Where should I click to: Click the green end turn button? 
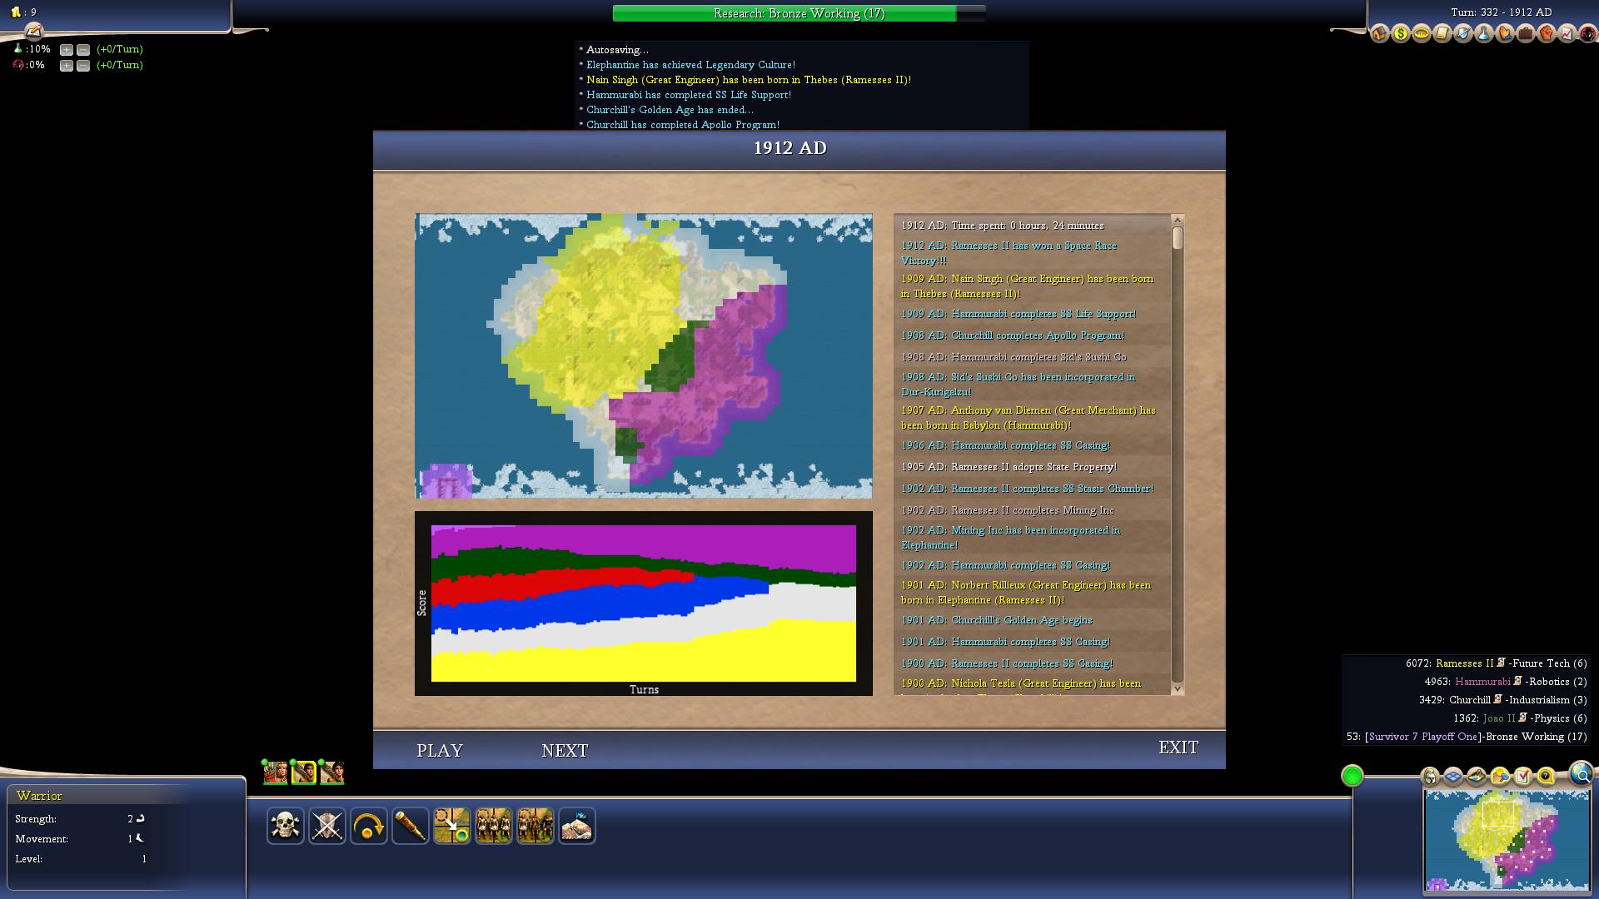[x=1352, y=776]
